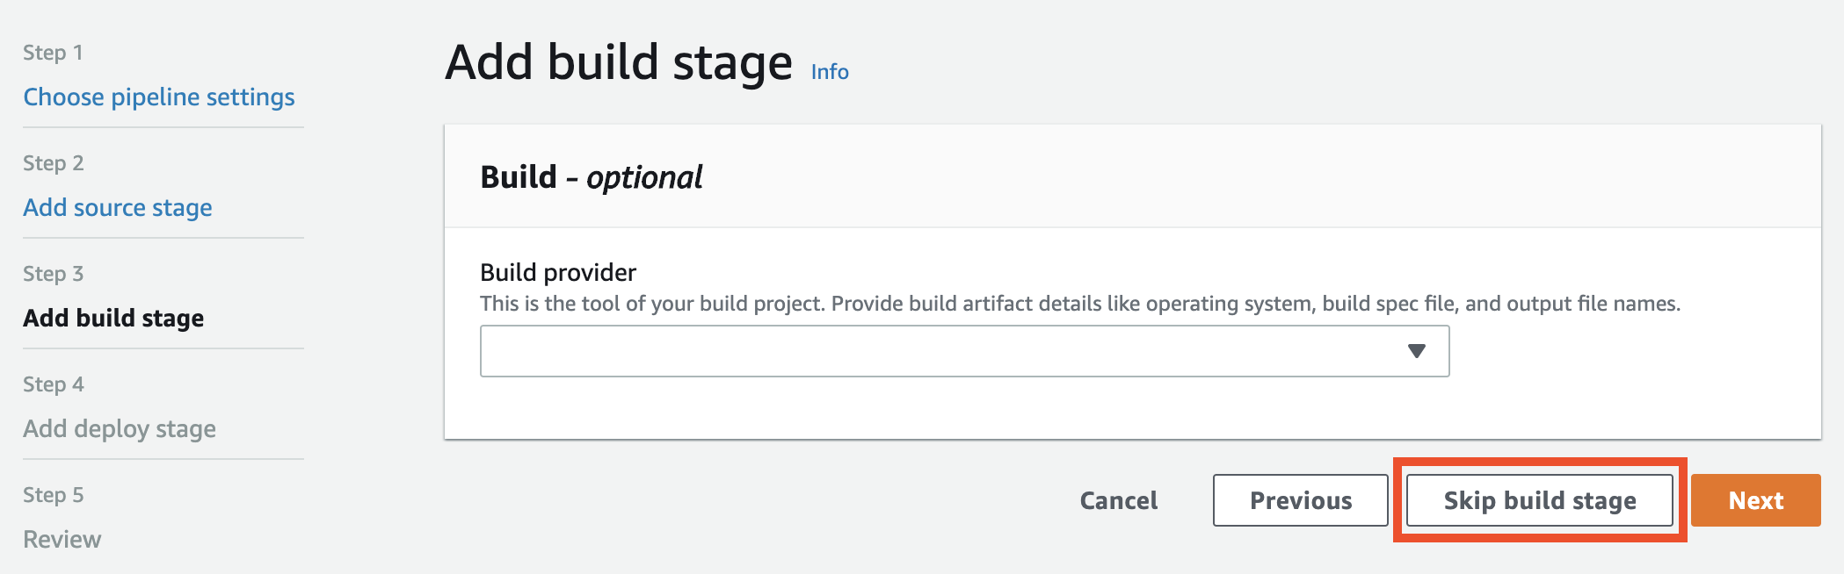This screenshot has height=574, width=1844.
Task: Skip the build stage
Action: [x=1540, y=500]
